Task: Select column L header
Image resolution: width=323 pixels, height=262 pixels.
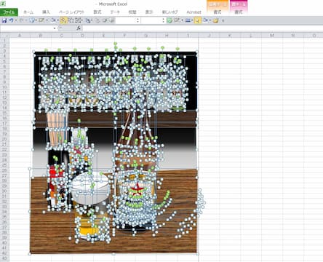Action: (x=251, y=36)
